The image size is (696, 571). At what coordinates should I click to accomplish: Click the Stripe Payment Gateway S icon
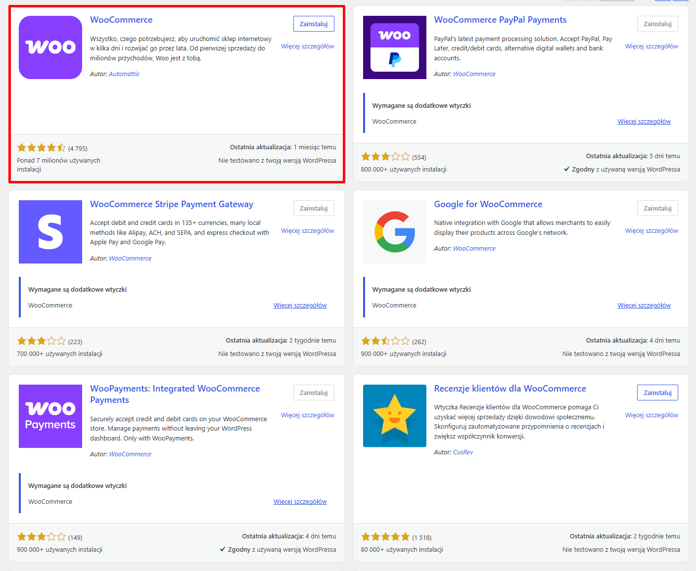click(x=50, y=232)
